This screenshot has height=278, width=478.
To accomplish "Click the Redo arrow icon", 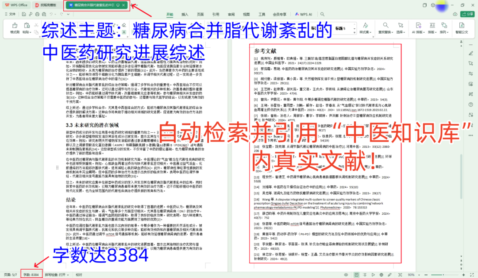I will [62, 14].
